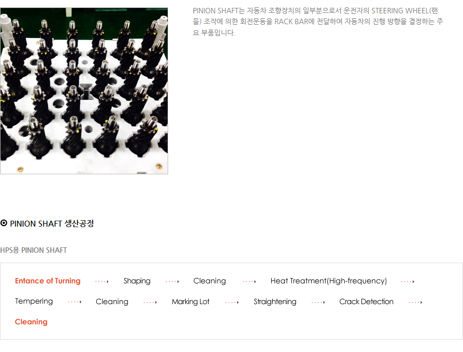Click the Cleaning step after Tempering
The image size is (463, 352).
[112, 302]
